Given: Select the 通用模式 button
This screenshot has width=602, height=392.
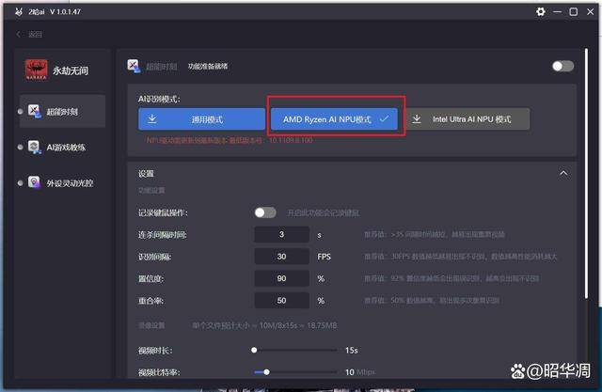Looking at the screenshot, I should click(201, 118).
